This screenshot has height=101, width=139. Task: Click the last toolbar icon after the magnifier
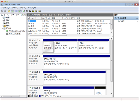click(39, 11)
